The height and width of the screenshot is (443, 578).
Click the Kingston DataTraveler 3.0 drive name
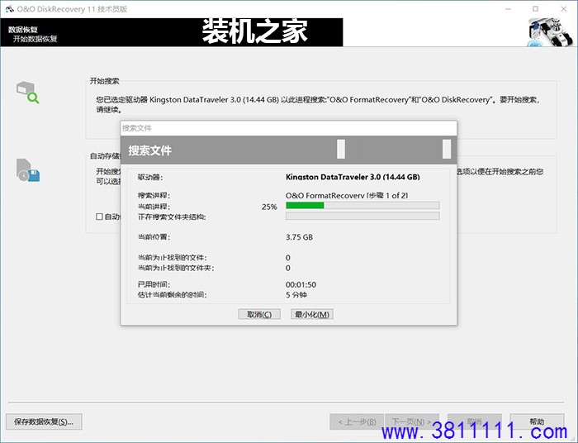click(x=353, y=177)
